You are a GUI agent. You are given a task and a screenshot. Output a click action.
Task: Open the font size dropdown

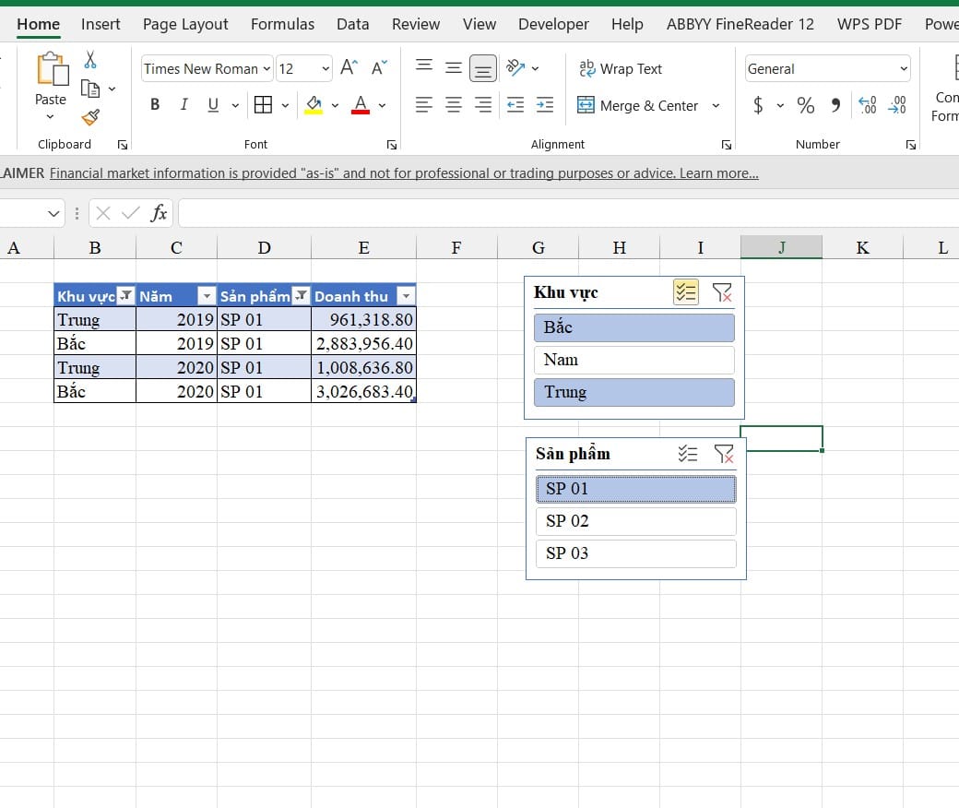tap(326, 68)
